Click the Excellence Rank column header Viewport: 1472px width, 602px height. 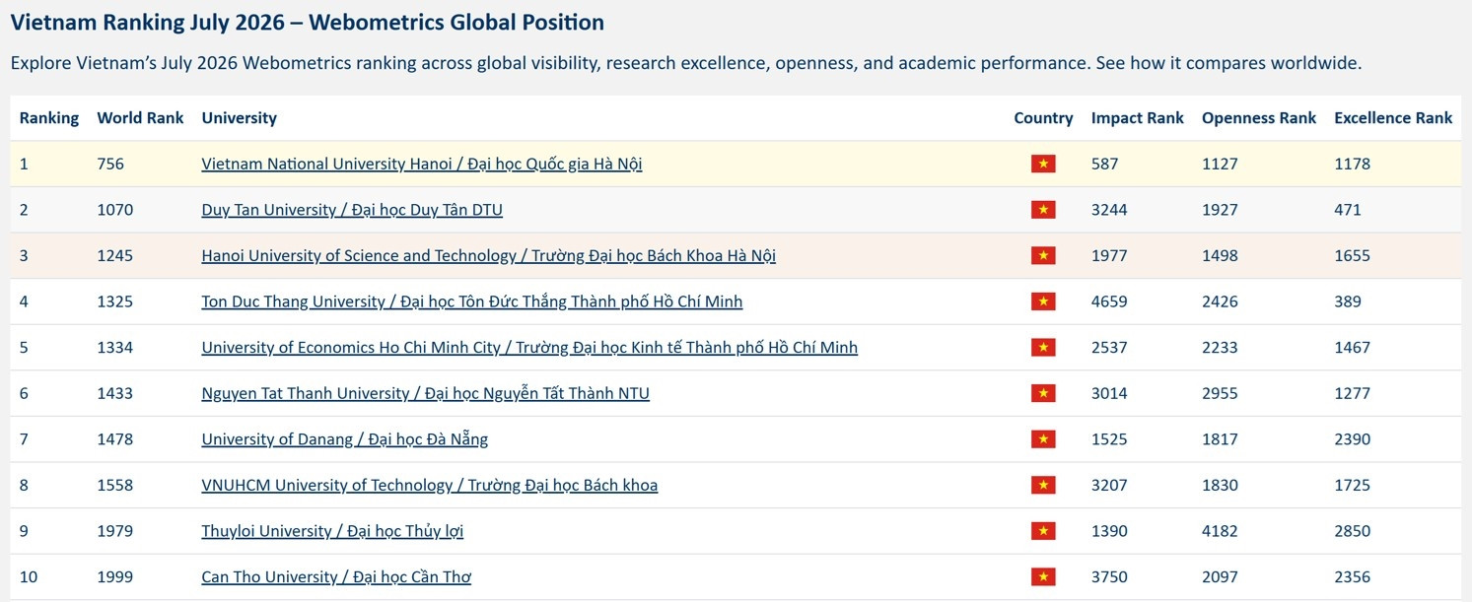[x=1393, y=117]
